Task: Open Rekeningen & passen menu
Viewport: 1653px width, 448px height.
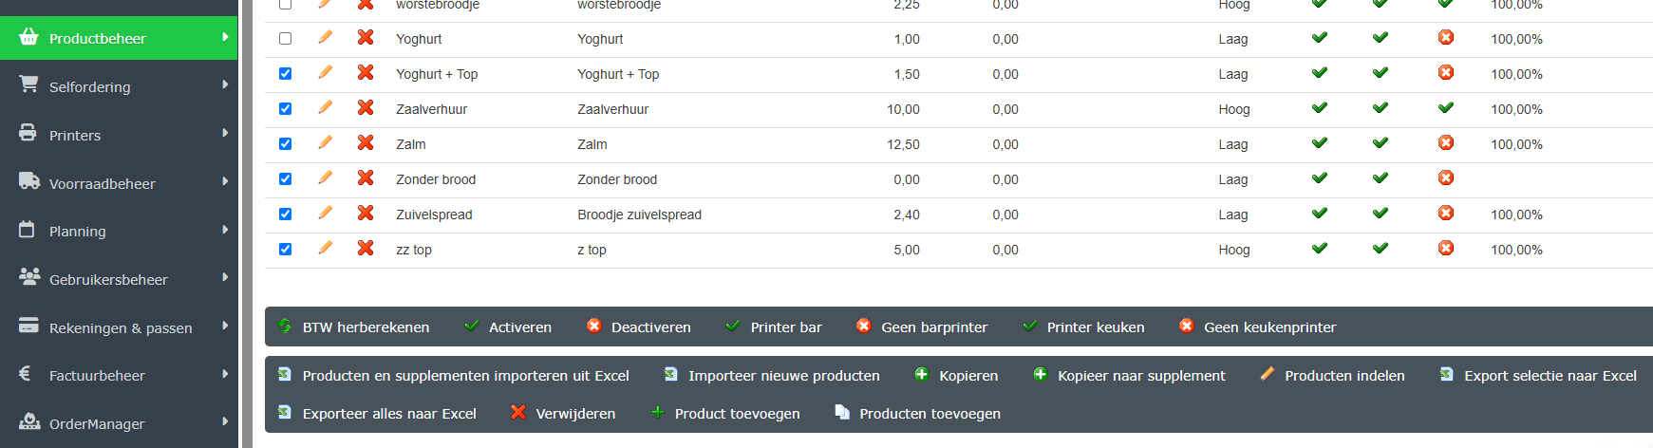Action: pyautogui.click(x=121, y=328)
